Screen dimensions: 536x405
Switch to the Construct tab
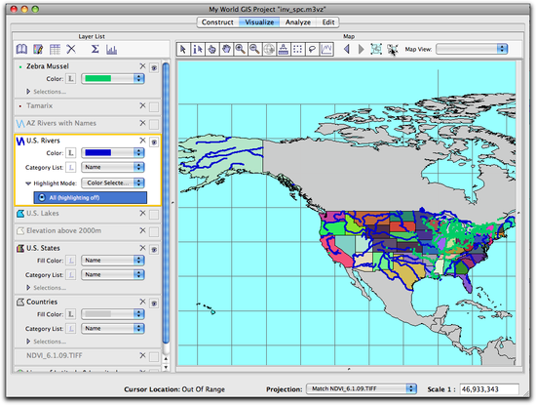tap(217, 22)
